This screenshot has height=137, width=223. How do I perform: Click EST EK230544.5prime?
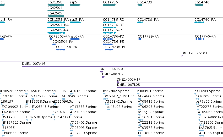coord(16,112)
